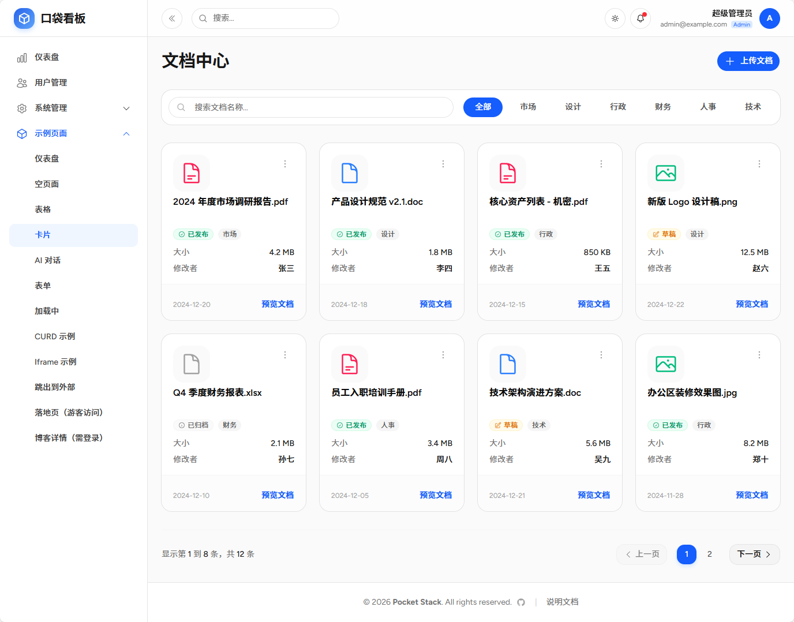Click the 上传文档 button
This screenshot has height=622, width=794.
[748, 61]
